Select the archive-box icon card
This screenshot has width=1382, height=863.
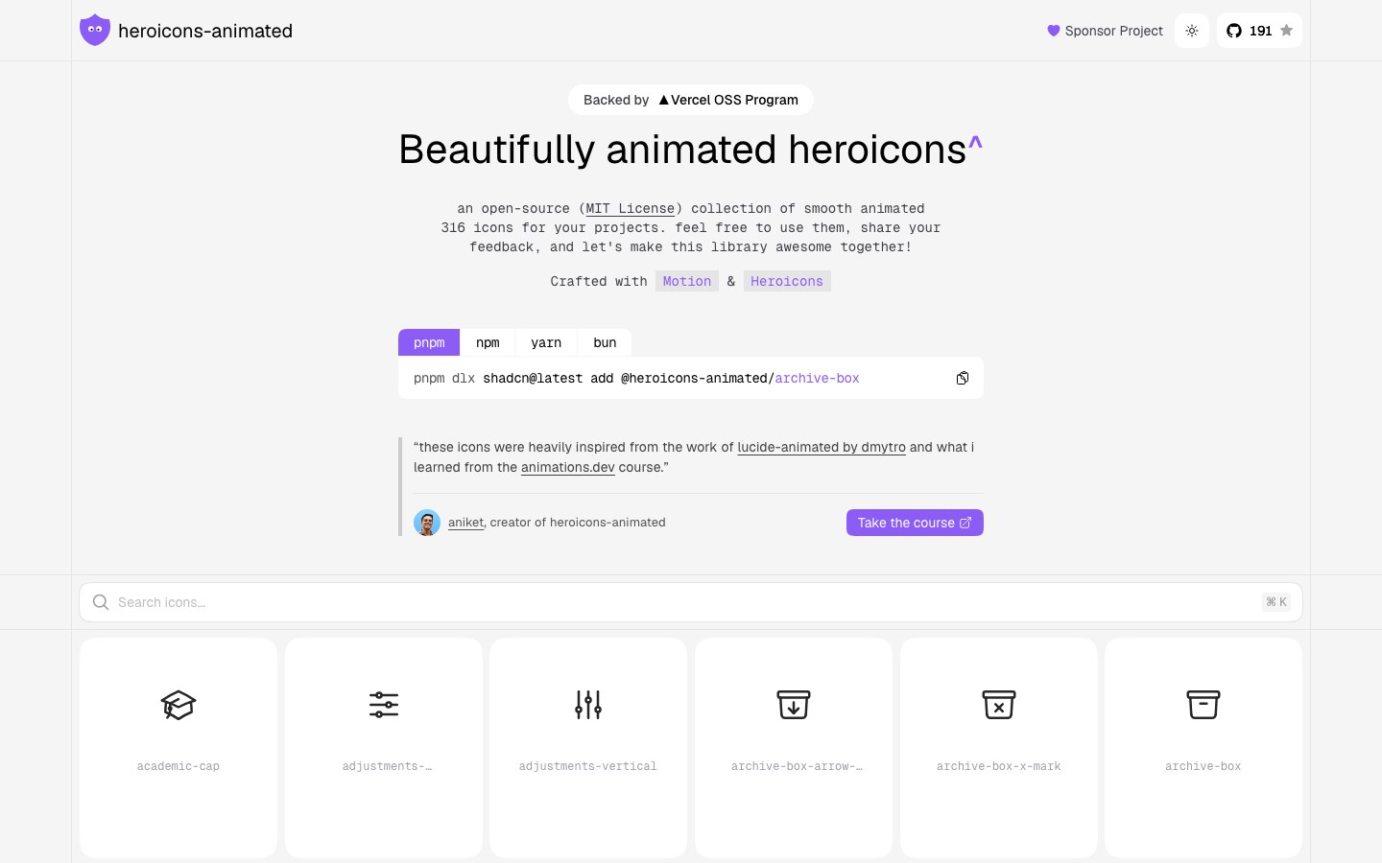(1203, 748)
